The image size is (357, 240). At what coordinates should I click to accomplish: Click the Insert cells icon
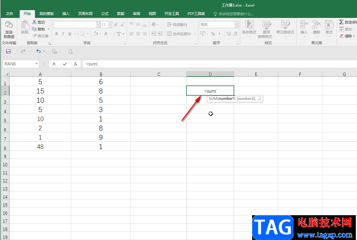(304, 25)
